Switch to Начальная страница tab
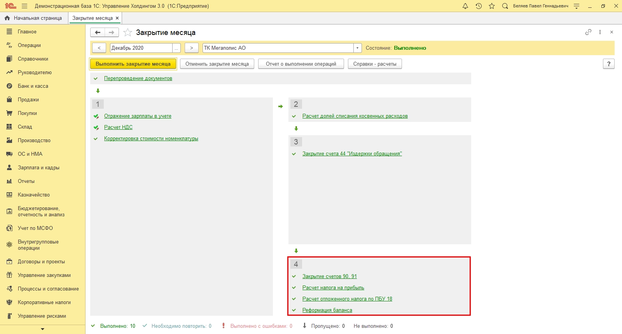622x334 pixels. (34, 18)
